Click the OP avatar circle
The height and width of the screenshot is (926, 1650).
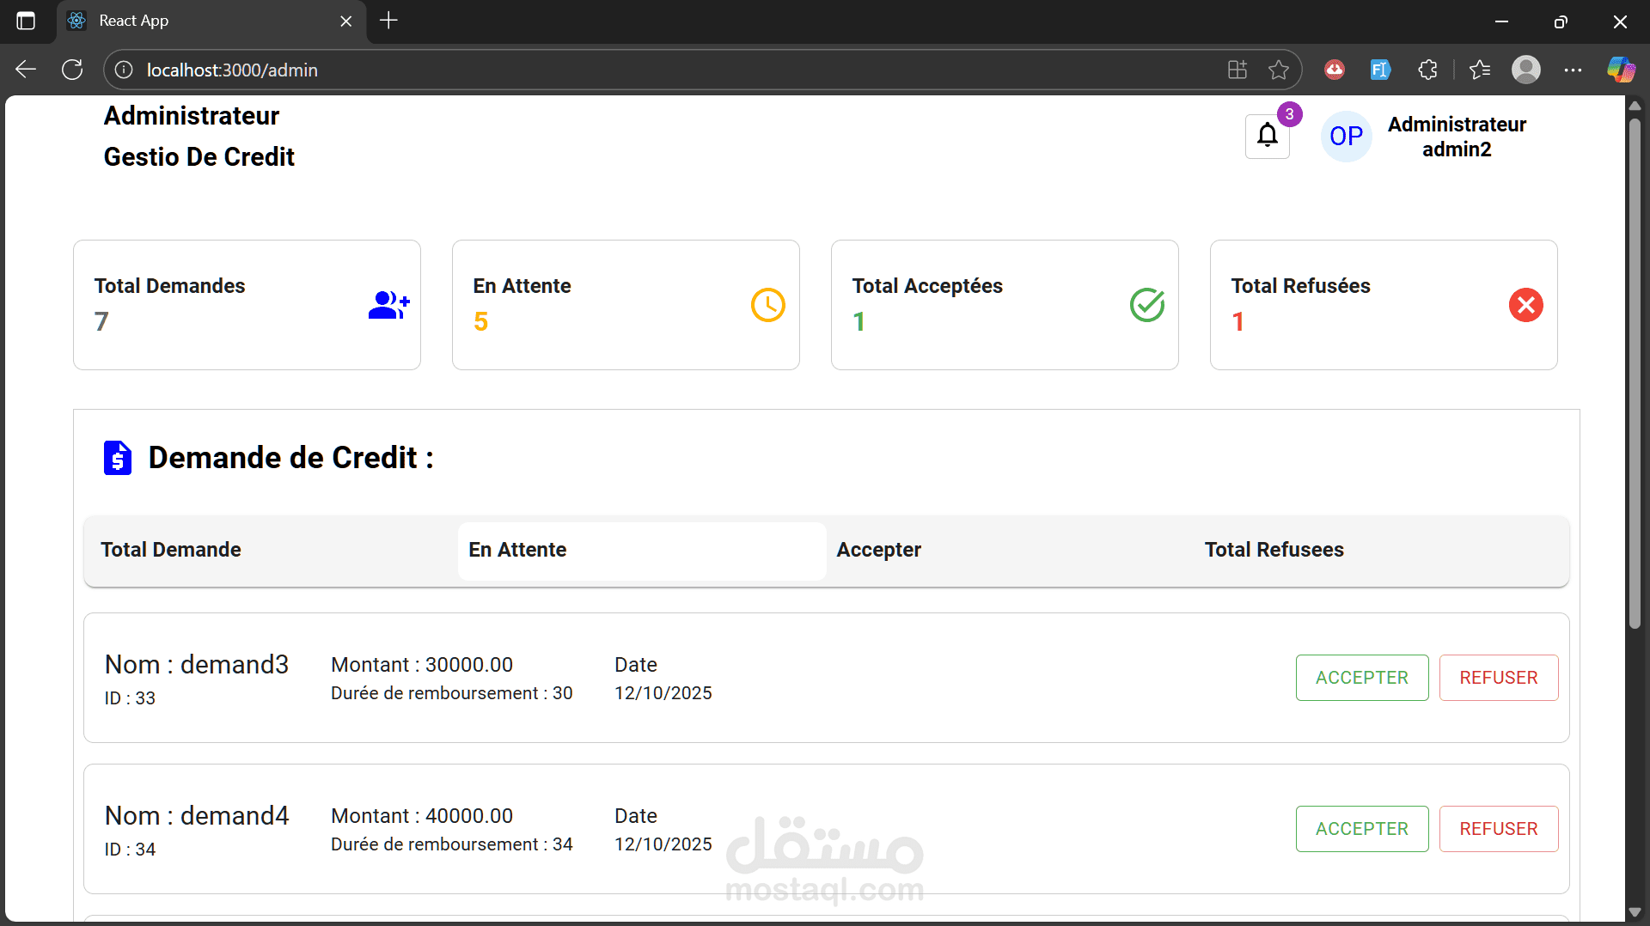(1346, 136)
